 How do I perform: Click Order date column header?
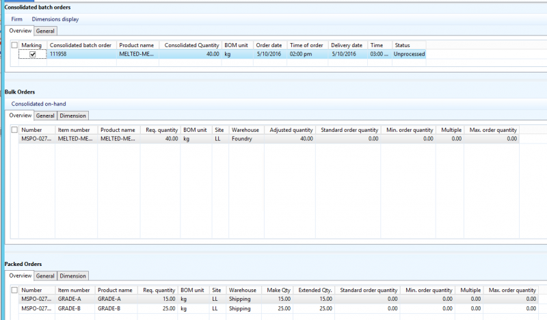[x=269, y=45]
